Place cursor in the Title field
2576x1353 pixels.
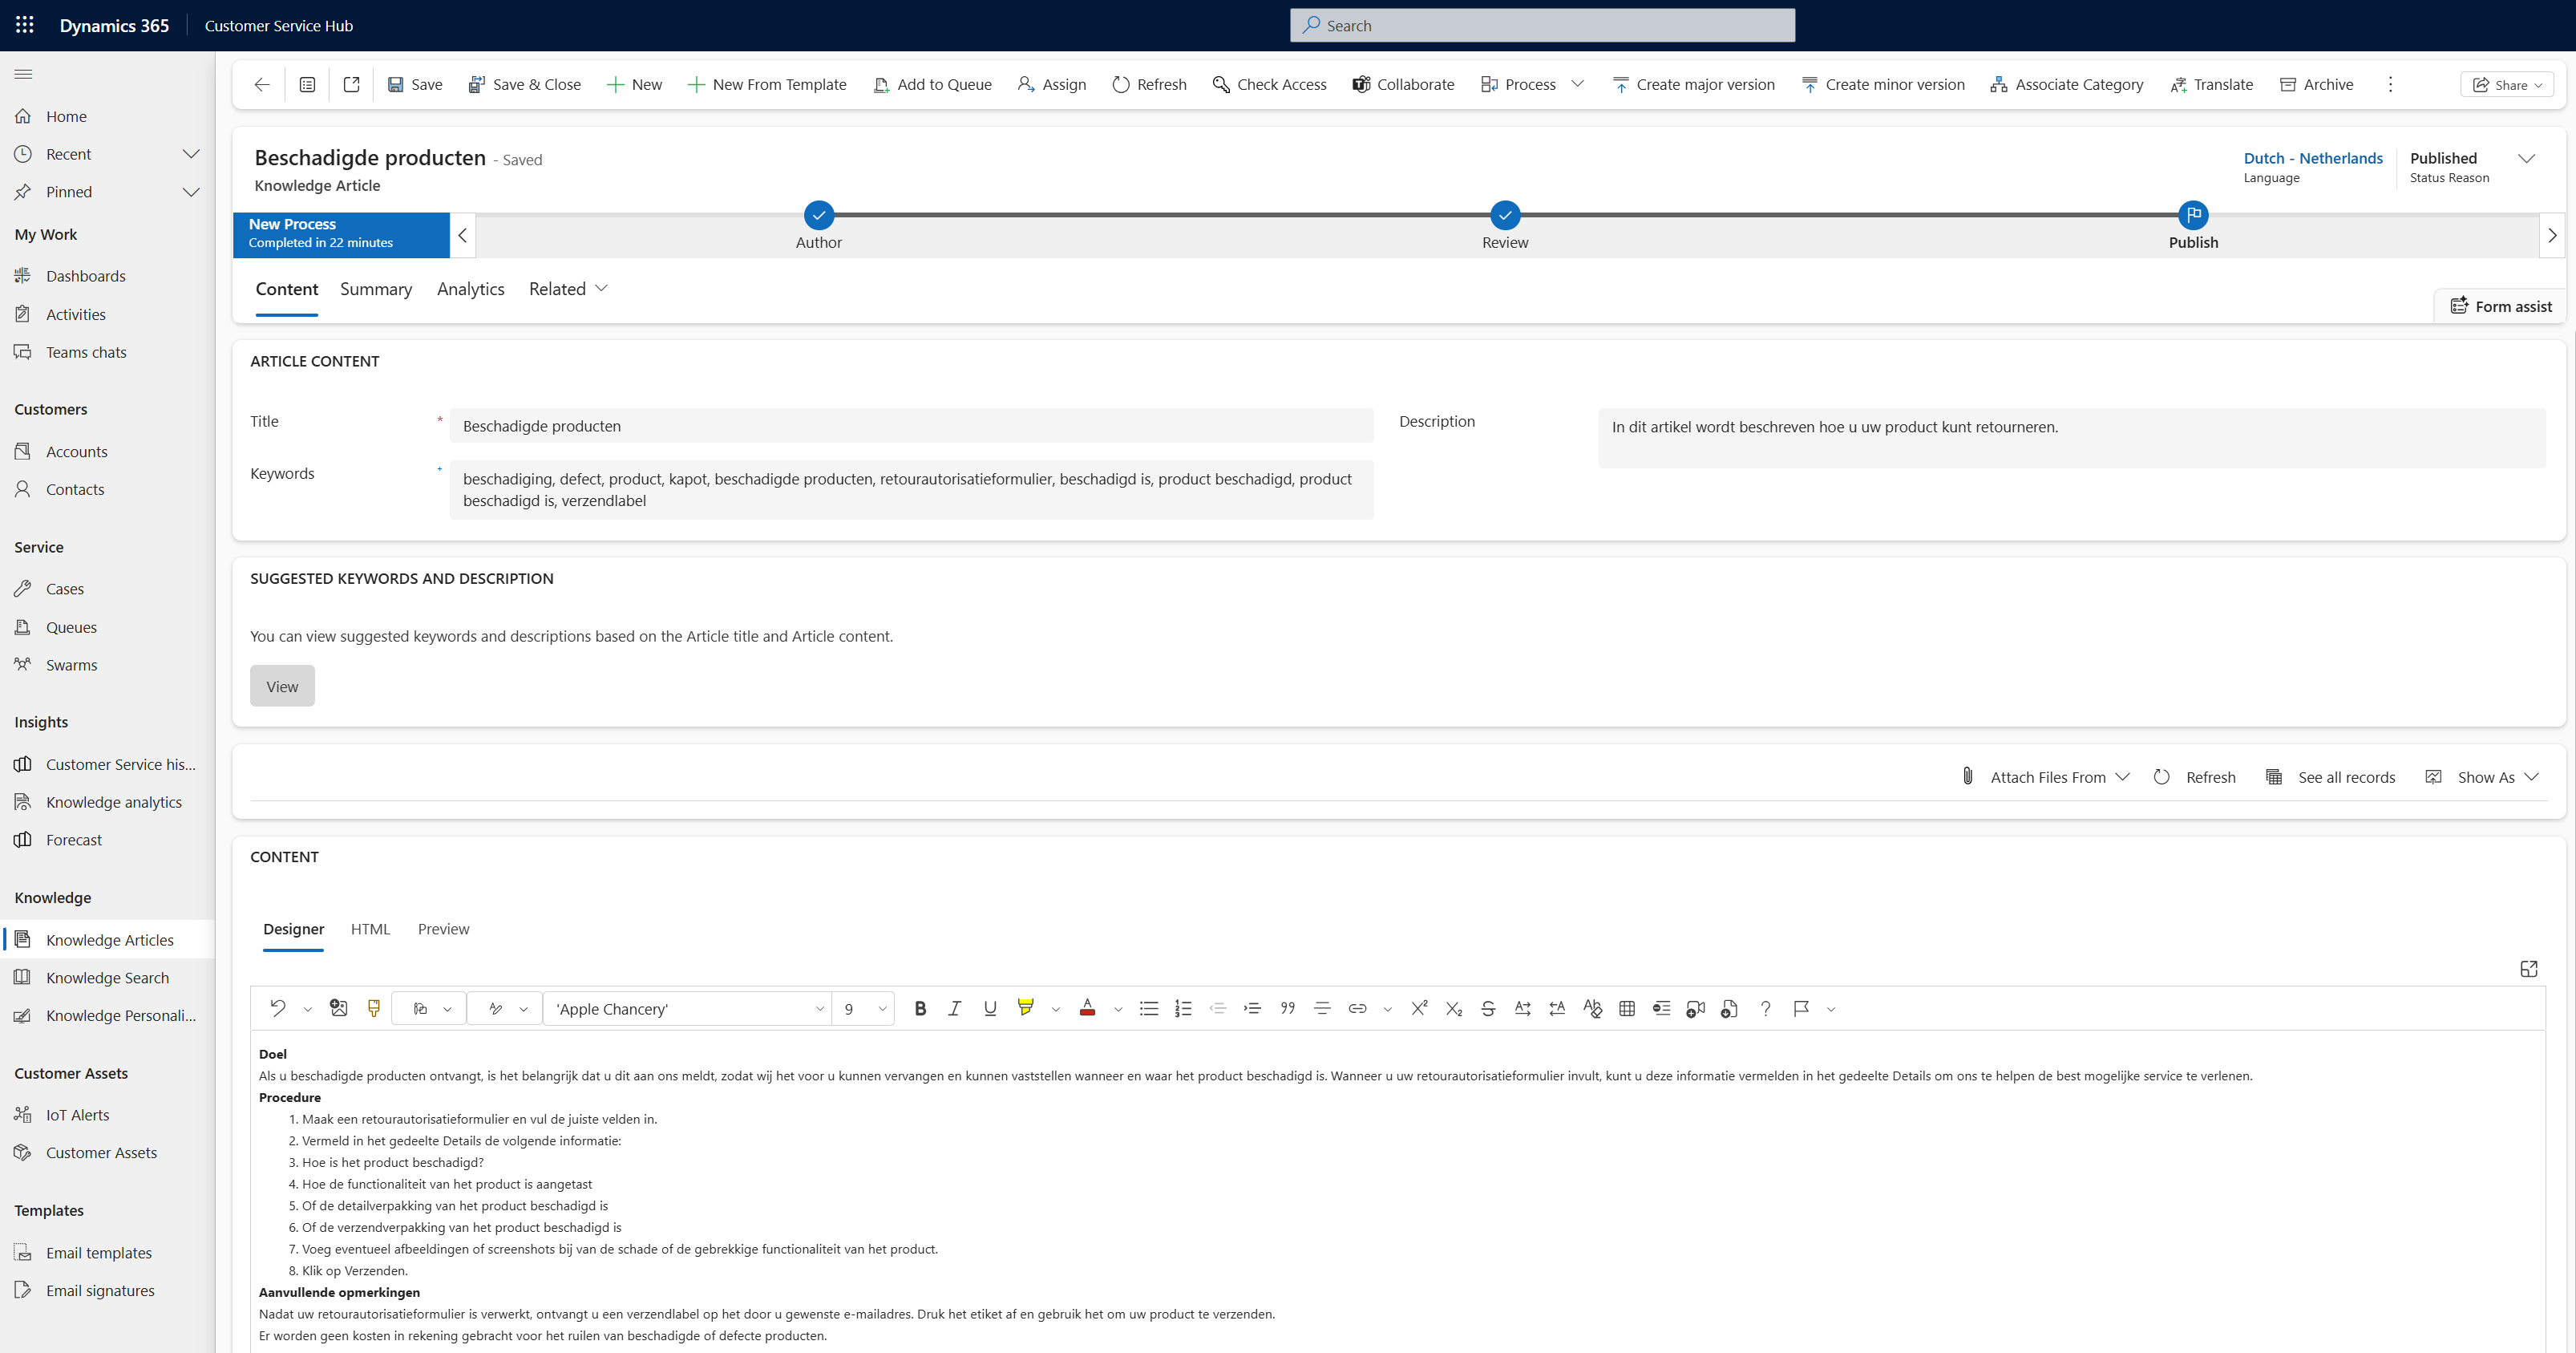[910, 425]
